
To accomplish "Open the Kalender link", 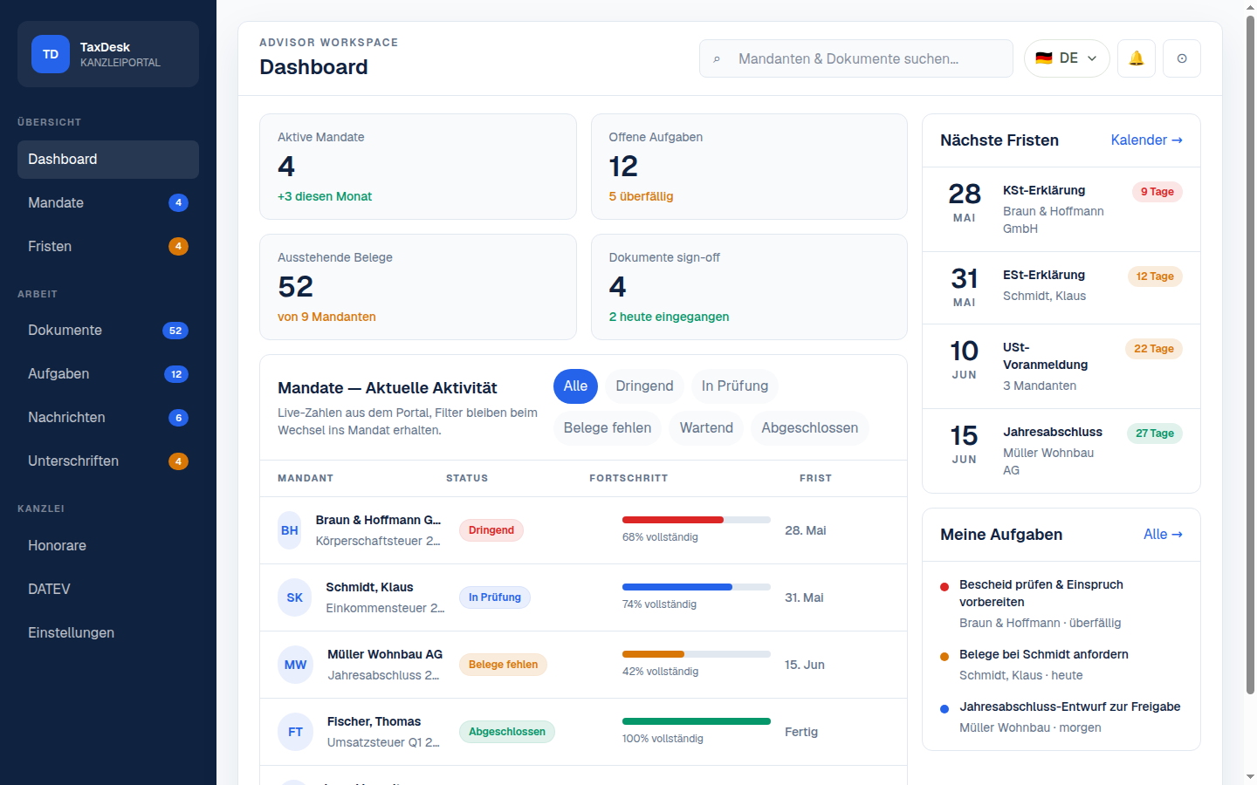I will pyautogui.click(x=1146, y=140).
